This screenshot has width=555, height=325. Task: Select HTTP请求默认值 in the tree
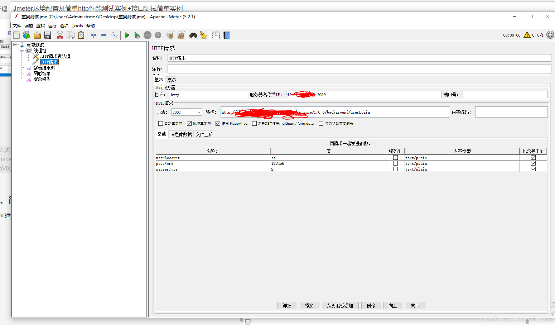click(55, 56)
